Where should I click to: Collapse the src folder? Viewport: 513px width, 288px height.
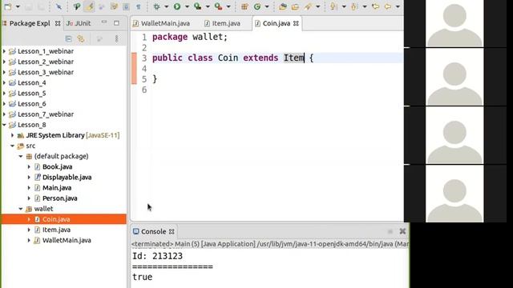click(x=13, y=146)
